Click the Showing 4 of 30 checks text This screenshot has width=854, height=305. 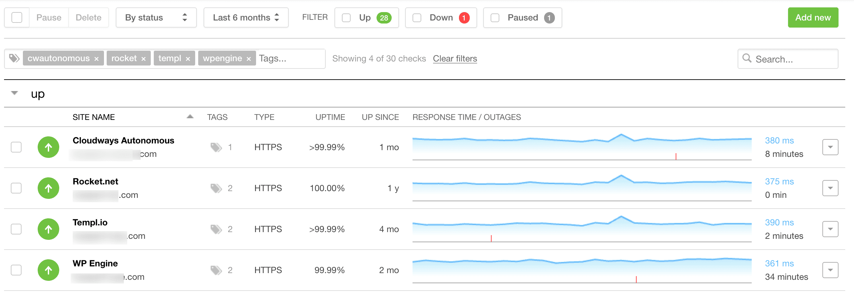(379, 58)
